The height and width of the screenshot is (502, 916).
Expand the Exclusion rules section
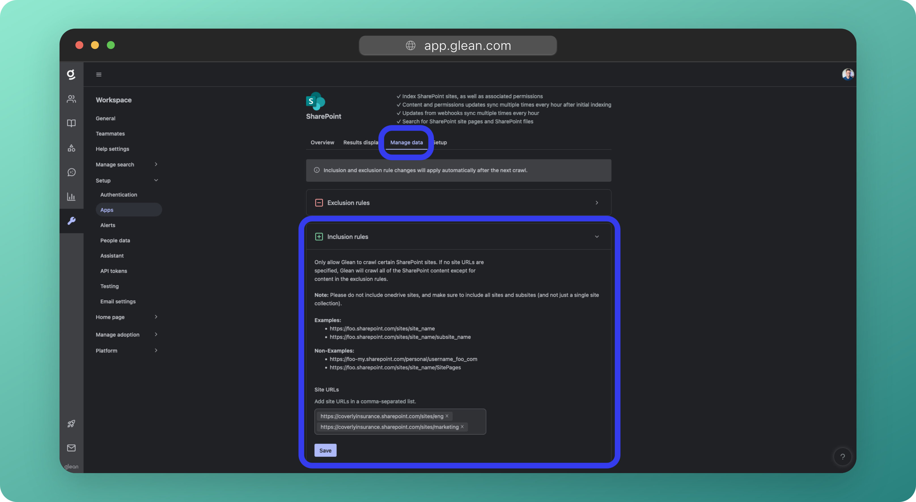[x=458, y=203]
